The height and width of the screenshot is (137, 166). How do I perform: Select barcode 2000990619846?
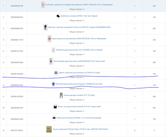click(x=17, y=63)
